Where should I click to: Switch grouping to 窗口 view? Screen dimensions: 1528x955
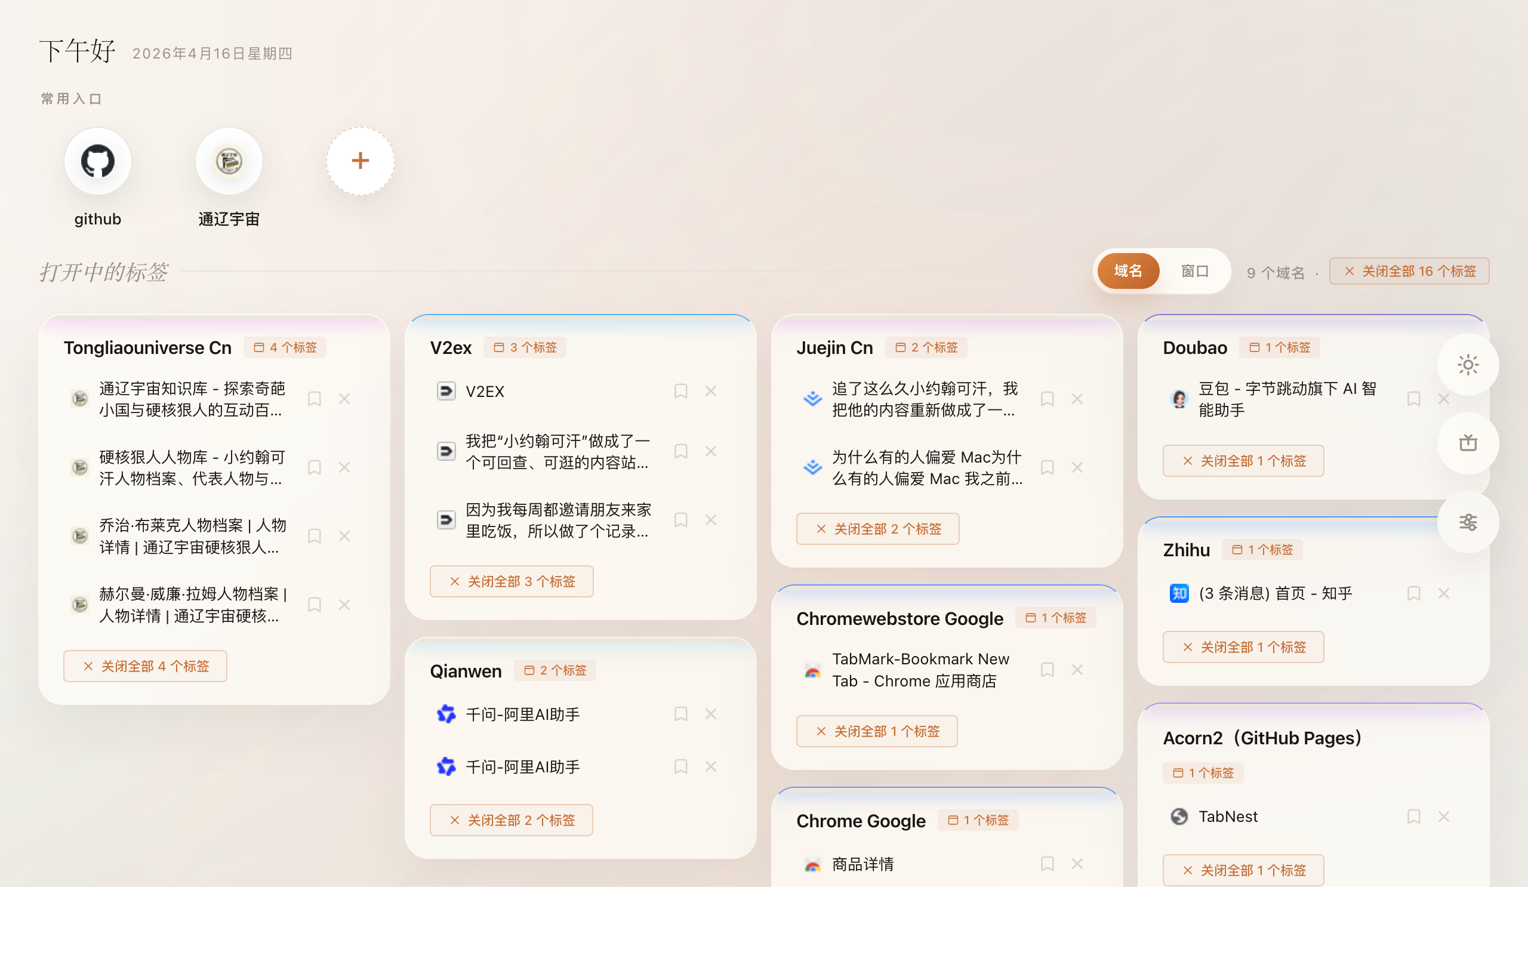tap(1194, 271)
